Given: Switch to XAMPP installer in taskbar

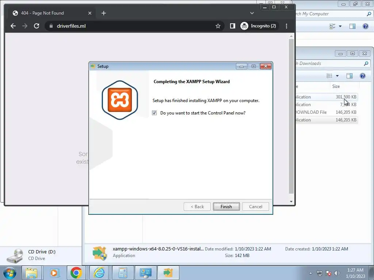Looking at the screenshot, I should 168,273.
